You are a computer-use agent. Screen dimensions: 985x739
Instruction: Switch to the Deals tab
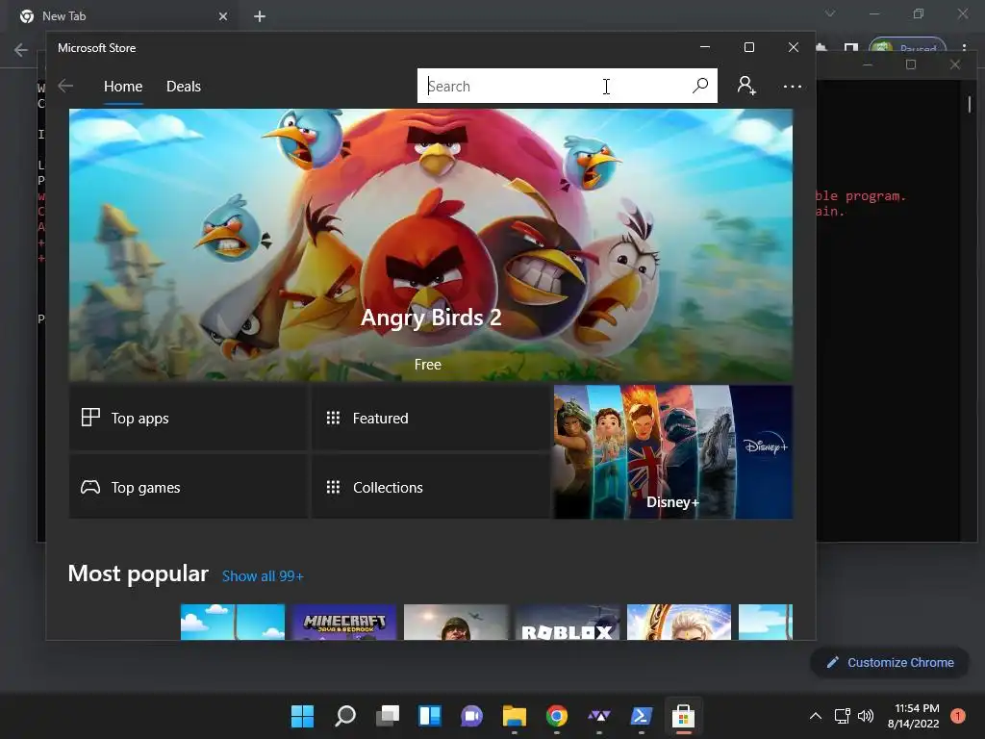pyautogui.click(x=184, y=86)
